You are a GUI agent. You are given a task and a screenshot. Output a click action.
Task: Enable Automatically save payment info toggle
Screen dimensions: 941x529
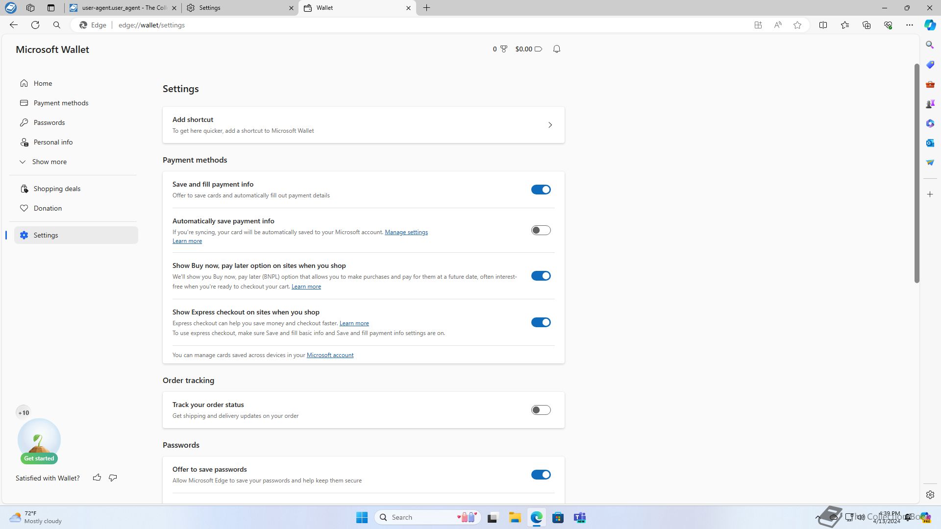click(541, 230)
